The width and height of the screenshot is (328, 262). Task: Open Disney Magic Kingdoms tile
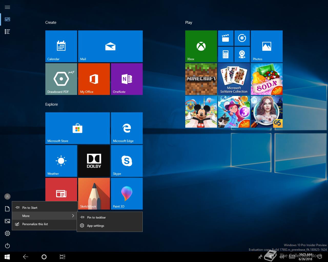(x=201, y=112)
